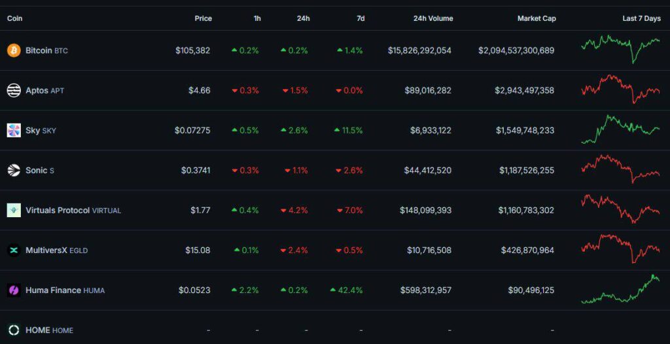Viewport: 670px width, 344px height.
Task: Click the Sky coin logo icon
Action: click(14, 130)
